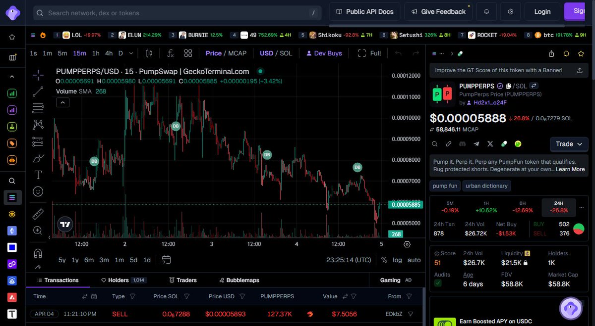Click the TradingView logo on chart
This screenshot has height=326, width=595.
click(x=65, y=225)
